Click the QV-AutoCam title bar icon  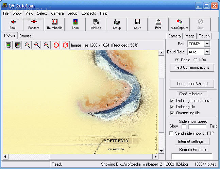(x=5, y=5)
